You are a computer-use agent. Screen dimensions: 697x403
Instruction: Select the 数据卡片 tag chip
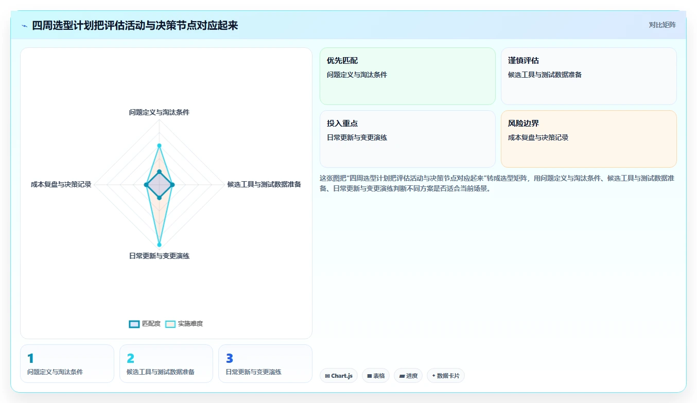[446, 376]
